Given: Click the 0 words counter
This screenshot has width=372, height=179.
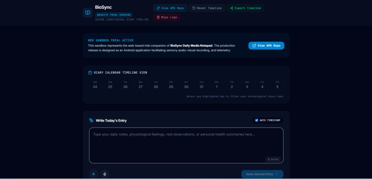Looking at the screenshot, I should 273,159.
